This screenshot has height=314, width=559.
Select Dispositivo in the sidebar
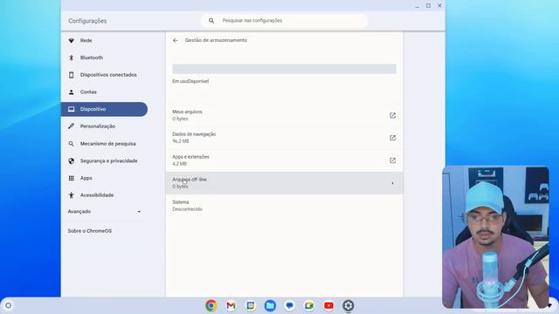(x=104, y=109)
